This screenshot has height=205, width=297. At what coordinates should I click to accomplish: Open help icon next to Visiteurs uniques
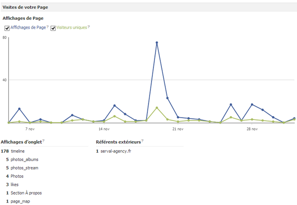pos(89,27)
